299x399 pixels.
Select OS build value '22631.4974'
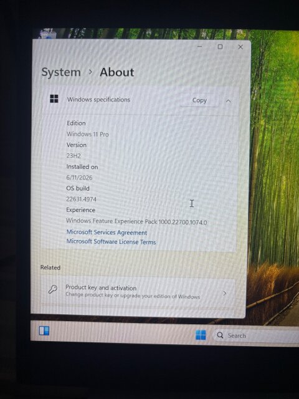pos(82,199)
